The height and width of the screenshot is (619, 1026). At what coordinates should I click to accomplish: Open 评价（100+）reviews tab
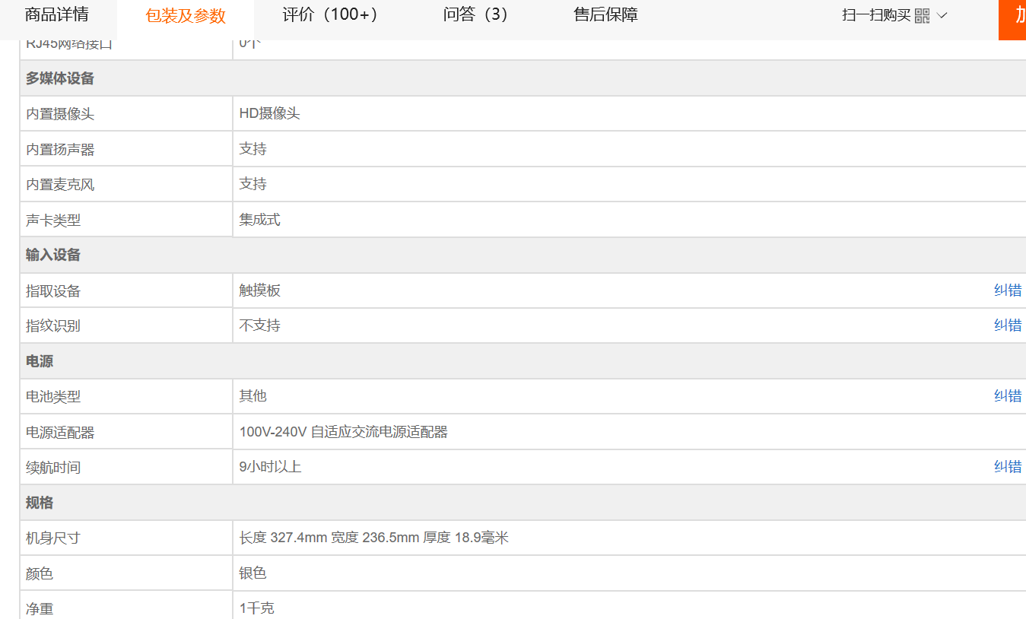330,14
